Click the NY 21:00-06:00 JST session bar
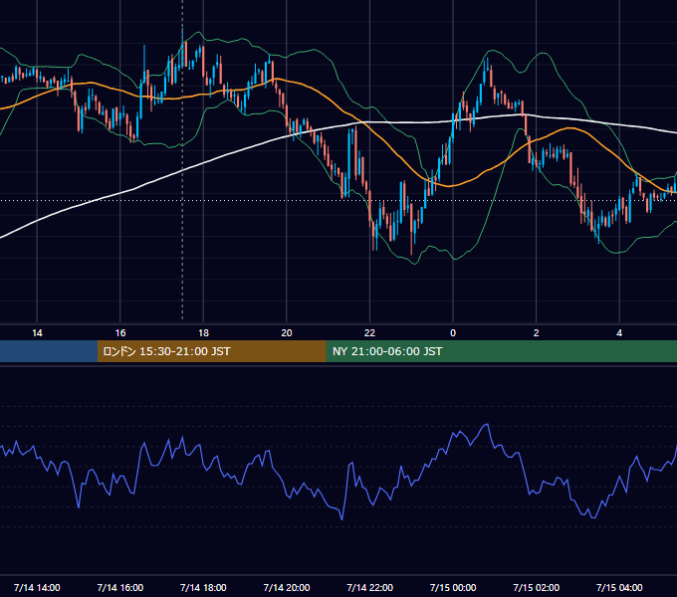Image resolution: width=677 pixels, height=597 pixels. click(x=501, y=351)
